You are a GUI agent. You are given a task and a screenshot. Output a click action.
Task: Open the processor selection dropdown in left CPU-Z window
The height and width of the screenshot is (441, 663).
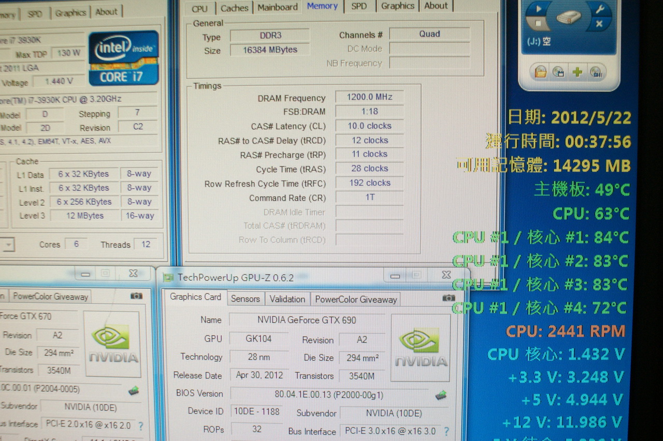[x=8, y=245]
